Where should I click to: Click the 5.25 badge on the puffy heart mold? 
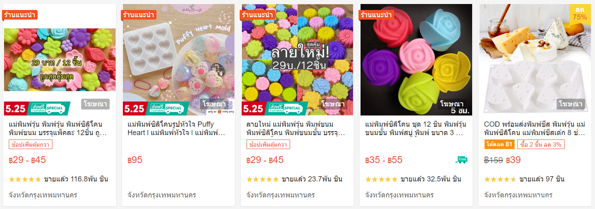click(134, 108)
